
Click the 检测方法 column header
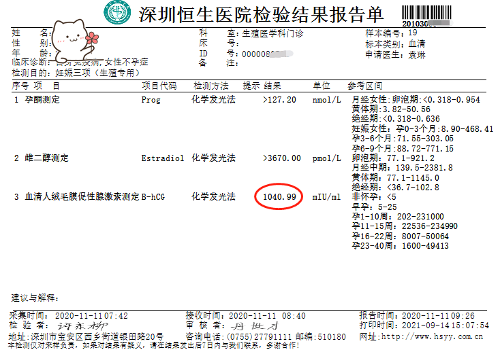pyautogui.click(x=211, y=86)
